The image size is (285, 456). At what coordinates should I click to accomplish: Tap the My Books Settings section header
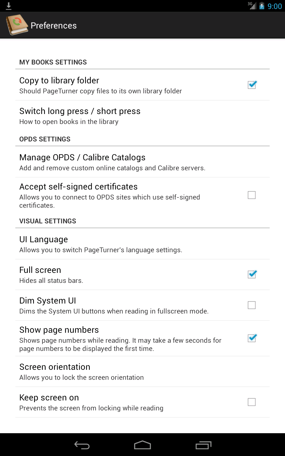pyautogui.click(x=53, y=62)
